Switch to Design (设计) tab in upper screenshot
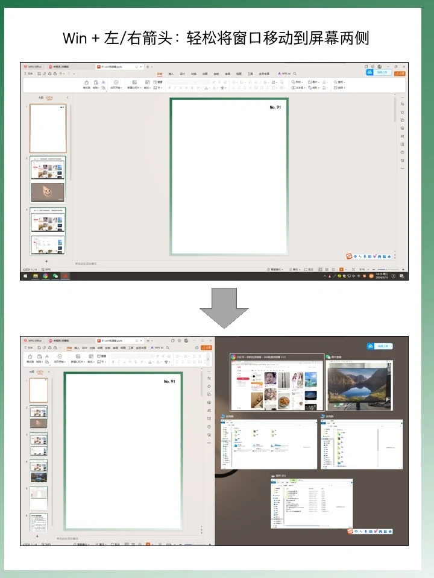434x578 pixels. pyautogui.click(x=182, y=73)
